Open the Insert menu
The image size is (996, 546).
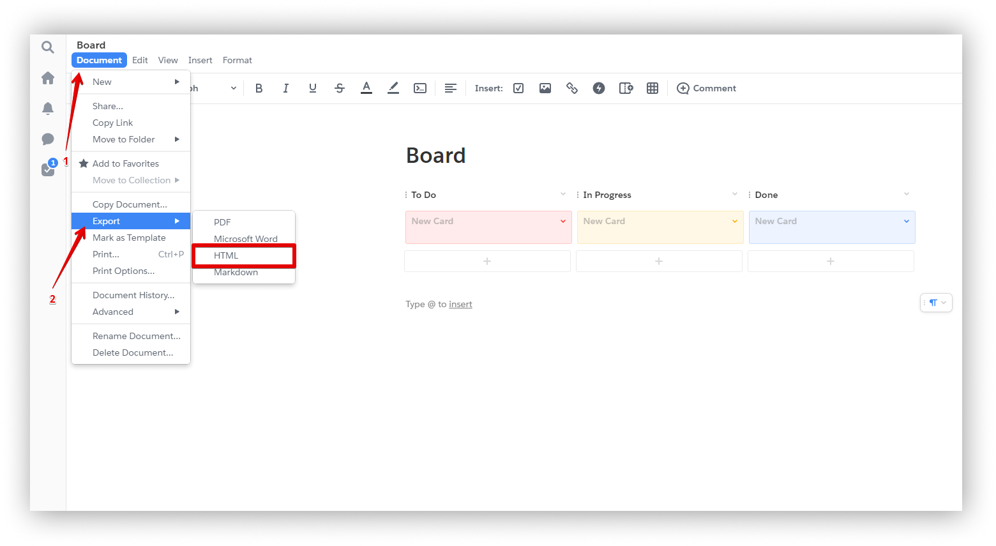[x=200, y=60]
